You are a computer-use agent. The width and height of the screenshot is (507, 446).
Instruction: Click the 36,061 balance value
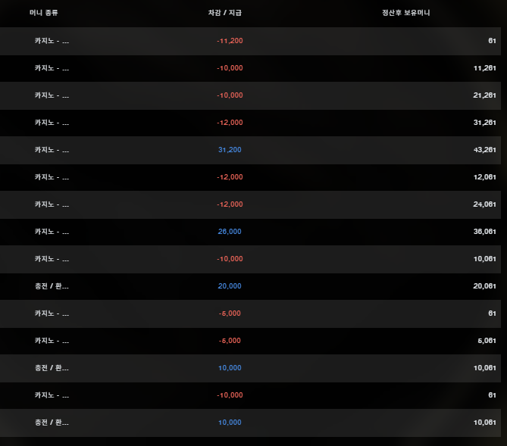point(484,232)
